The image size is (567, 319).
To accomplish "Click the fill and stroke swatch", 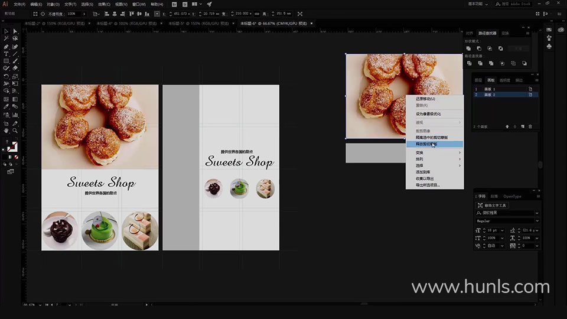I will pos(12,147).
